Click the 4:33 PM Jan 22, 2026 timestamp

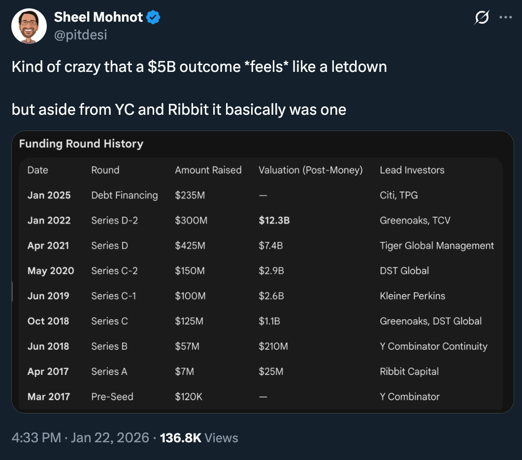pyautogui.click(x=80, y=438)
